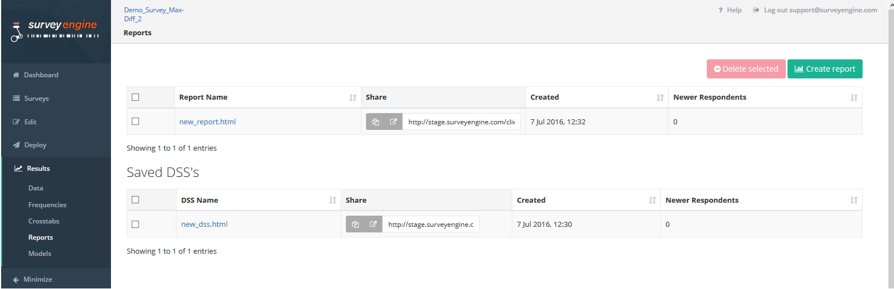Screen dimensions: 894x289
Task: Click the new_report.html share URL field
Action: pyautogui.click(x=461, y=122)
